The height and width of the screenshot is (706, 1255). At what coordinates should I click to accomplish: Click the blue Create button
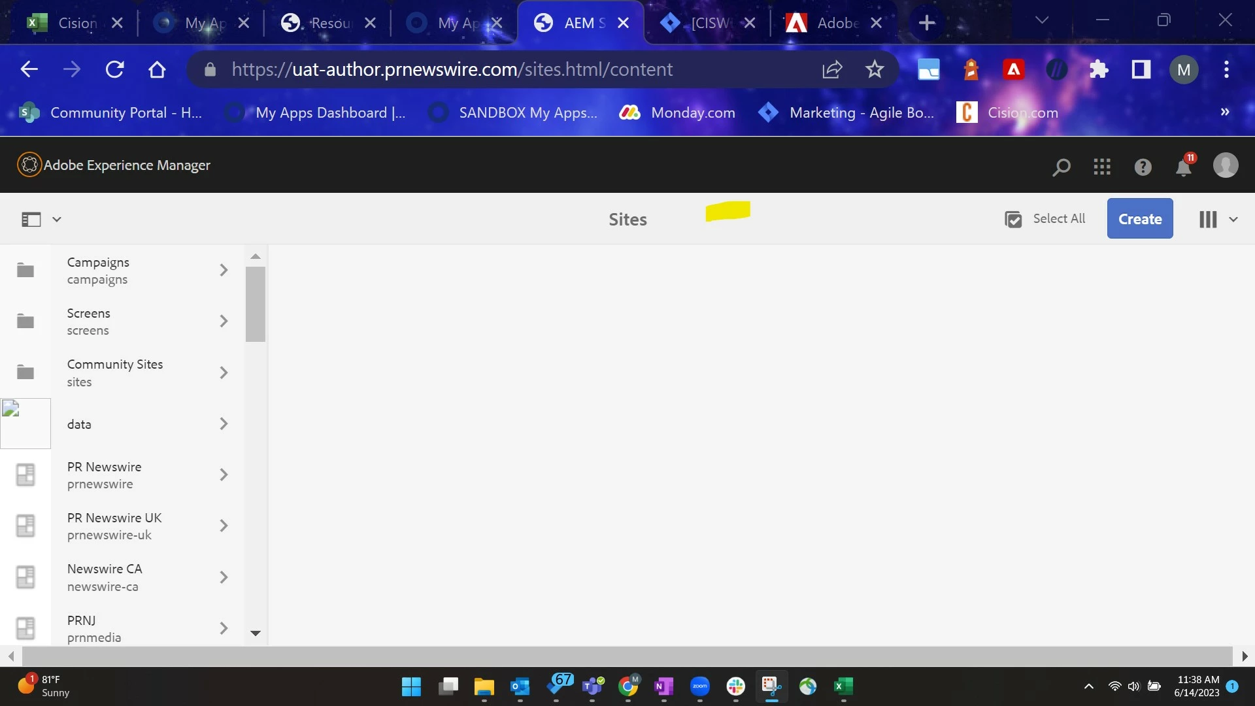pos(1139,219)
